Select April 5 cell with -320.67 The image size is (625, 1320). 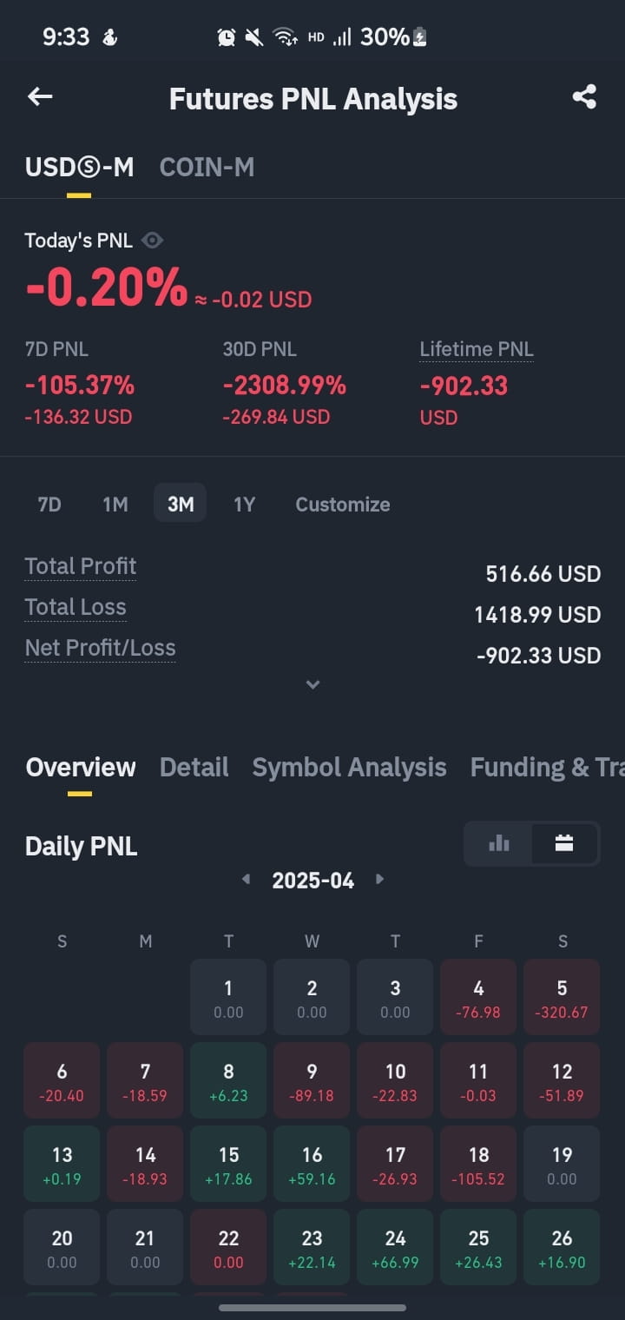click(562, 997)
